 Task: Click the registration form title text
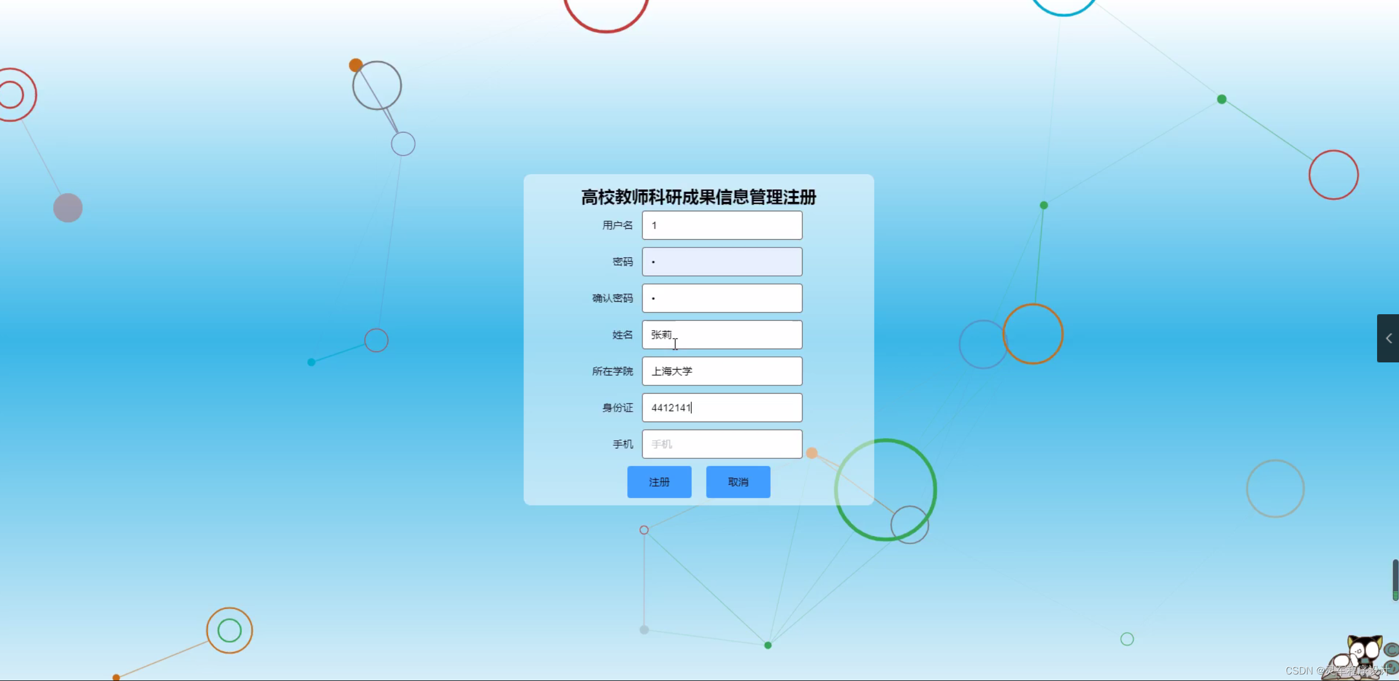click(x=698, y=197)
